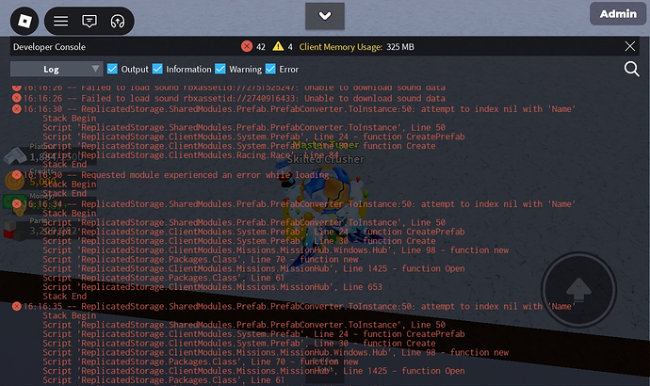Viewport: 650px width, 386px height.
Task: Open the Admin panel button
Action: 618,14
